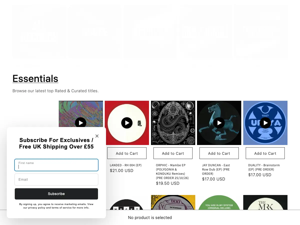Add LANDED - RH 004 to cart
This screenshot has width=300, height=225.
[x=127, y=153]
